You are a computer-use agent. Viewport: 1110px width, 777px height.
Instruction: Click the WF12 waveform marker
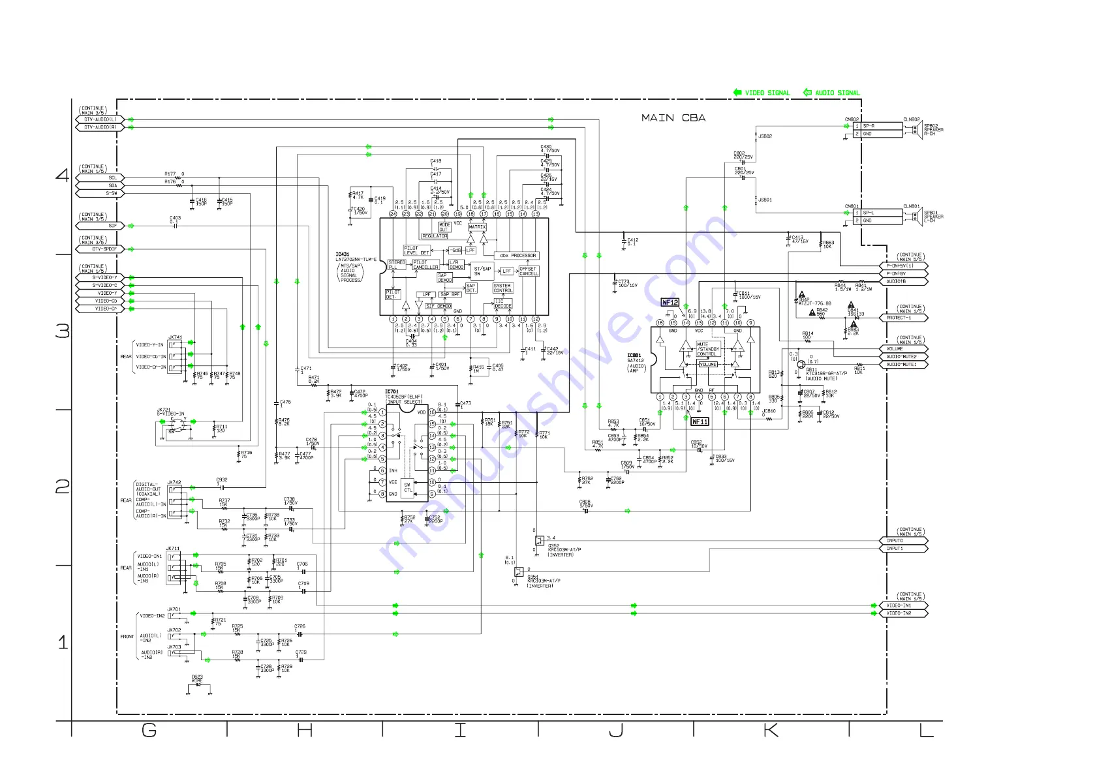coord(670,303)
